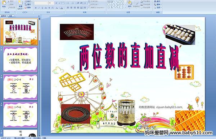Click the increase font size icon
216x139 pixels.
(x=57, y=3)
